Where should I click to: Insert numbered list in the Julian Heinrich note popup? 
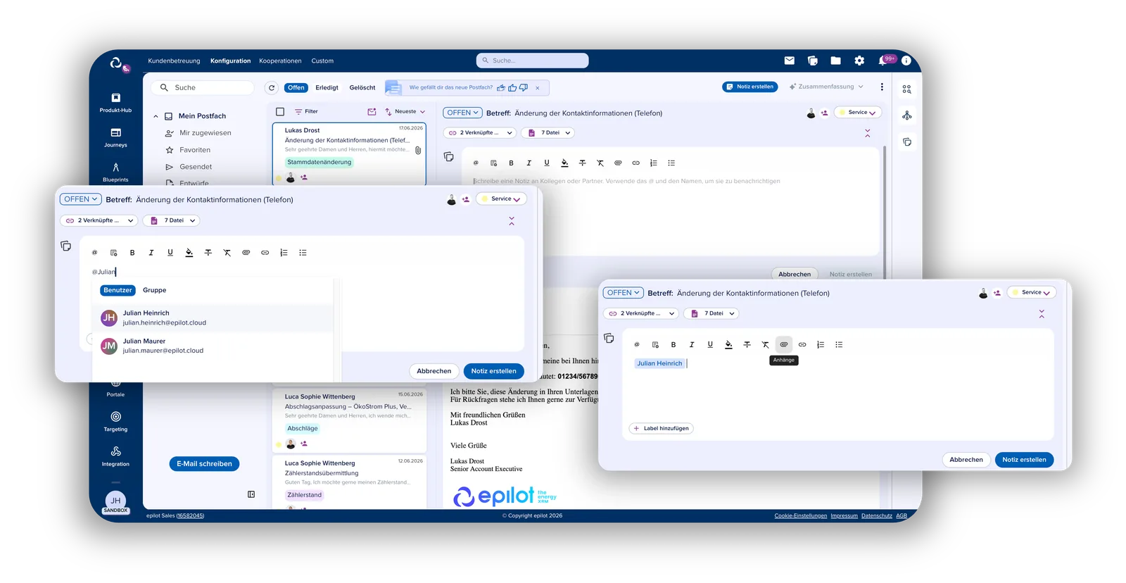821,344
